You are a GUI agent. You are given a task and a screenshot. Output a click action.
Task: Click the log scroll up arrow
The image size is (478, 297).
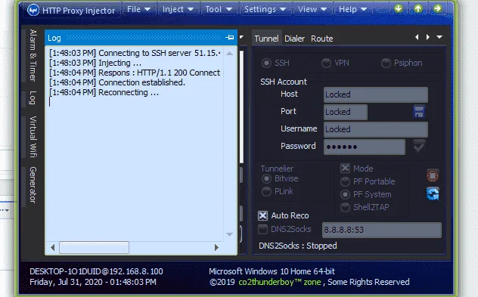230,54
